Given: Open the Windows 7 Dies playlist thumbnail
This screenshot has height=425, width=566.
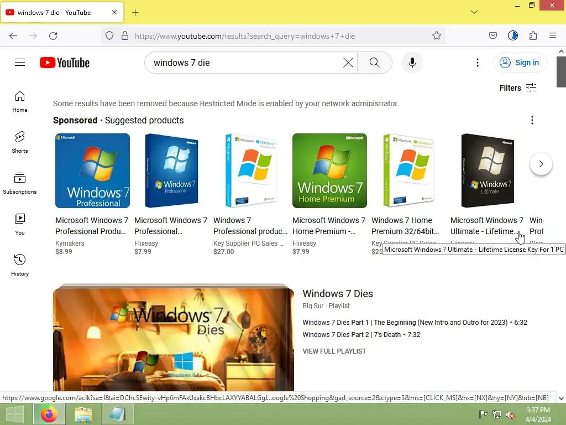Looking at the screenshot, I should pos(174,339).
